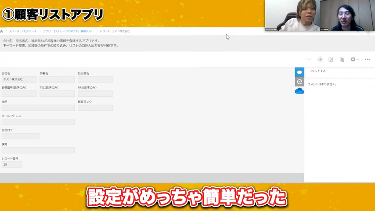This screenshot has height=211, width=375.
Task: Show the comments tab speech bubble icon
Action: click(x=299, y=73)
